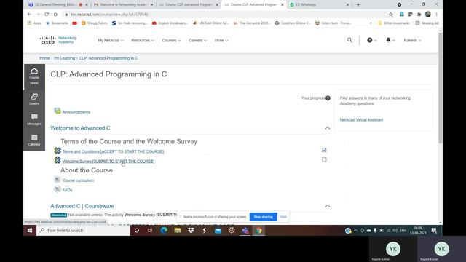Viewport: 466px width, 262px height.
Task: Open Grades in the left sidebar
Action: click(x=34, y=99)
